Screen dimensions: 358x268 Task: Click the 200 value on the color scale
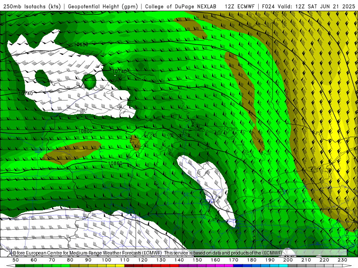pyautogui.click(x=288, y=260)
